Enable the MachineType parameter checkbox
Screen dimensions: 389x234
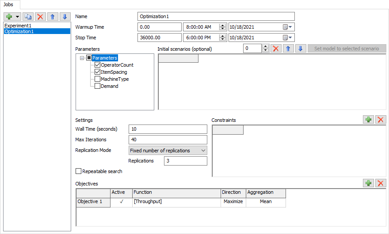click(x=98, y=79)
